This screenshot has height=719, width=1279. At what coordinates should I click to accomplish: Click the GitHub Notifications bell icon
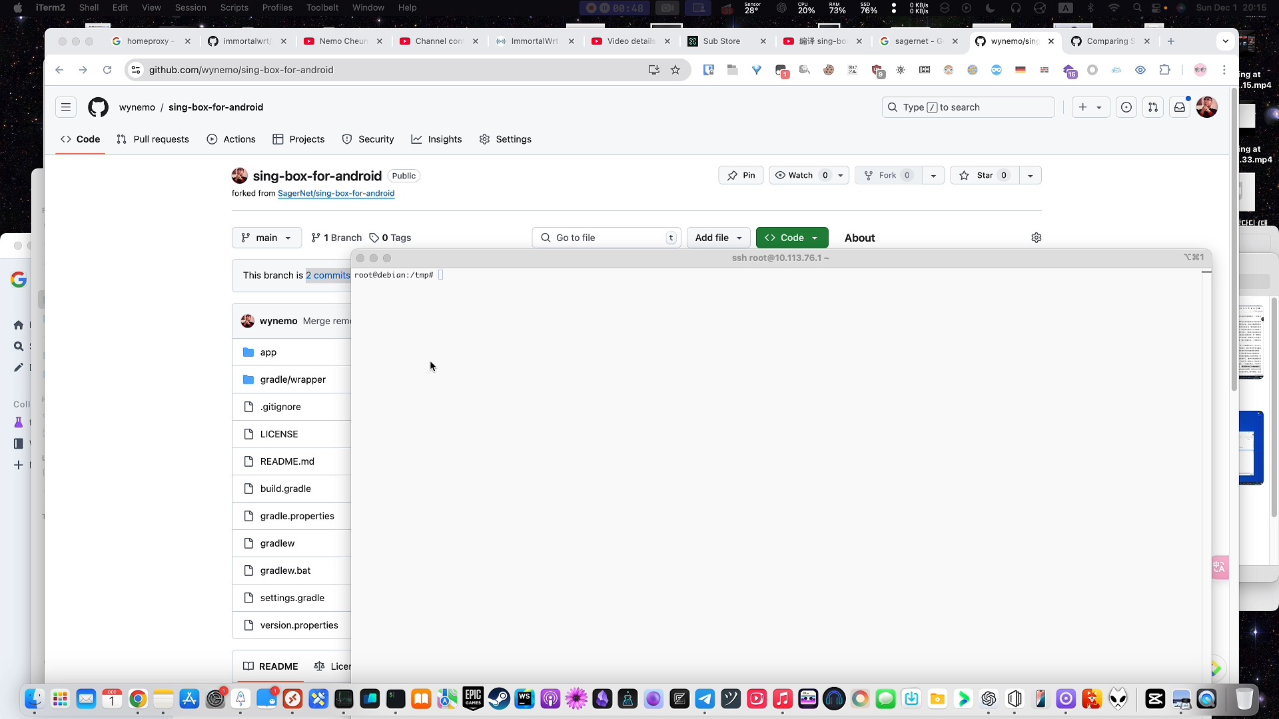[x=1180, y=107]
